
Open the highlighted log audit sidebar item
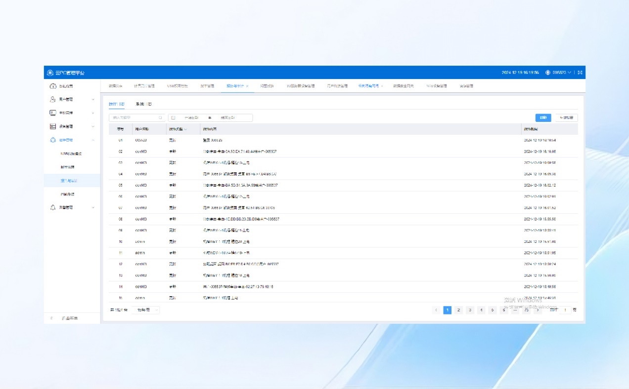point(72,181)
